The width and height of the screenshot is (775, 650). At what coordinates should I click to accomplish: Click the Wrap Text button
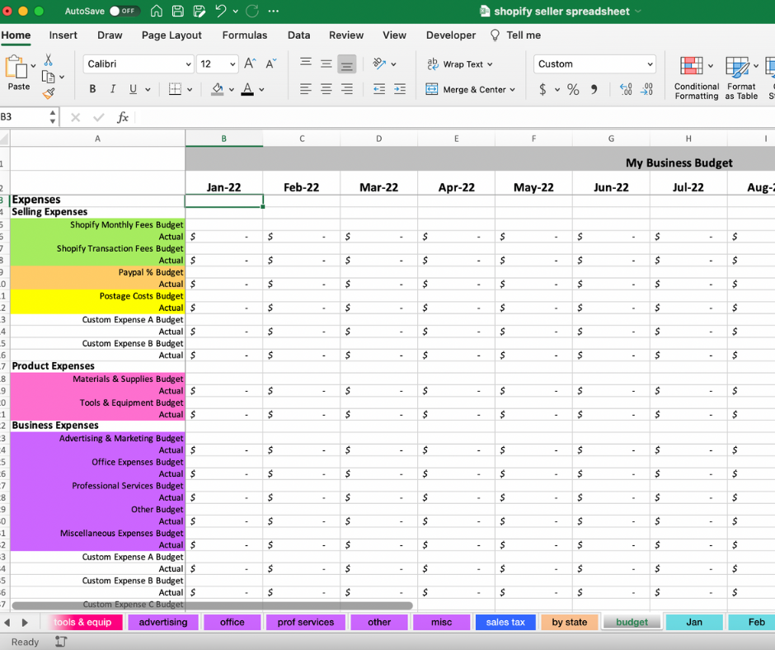click(459, 64)
